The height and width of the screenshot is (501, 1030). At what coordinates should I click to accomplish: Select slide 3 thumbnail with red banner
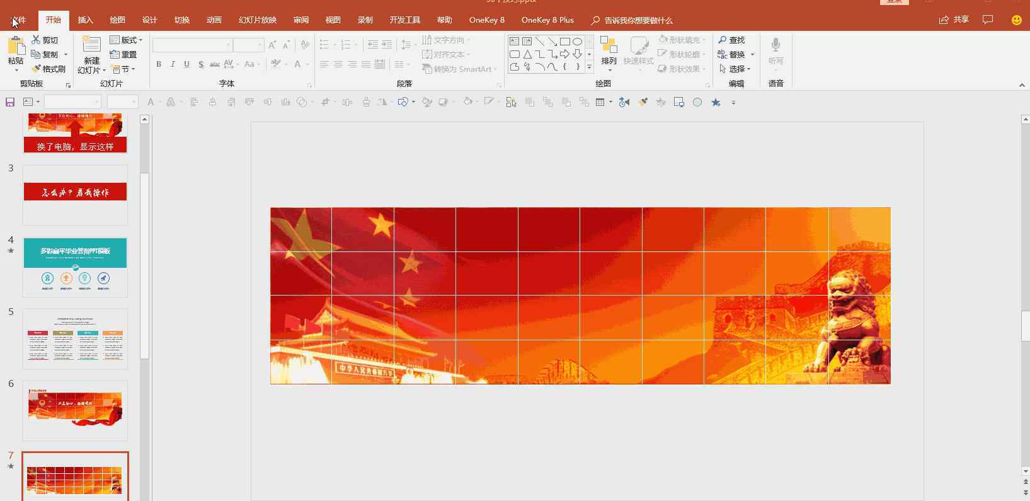[x=75, y=195]
